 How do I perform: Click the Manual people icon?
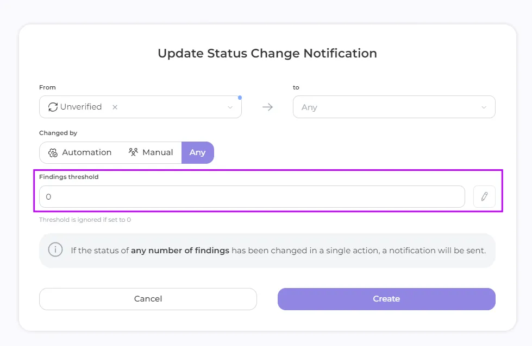tap(133, 152)
